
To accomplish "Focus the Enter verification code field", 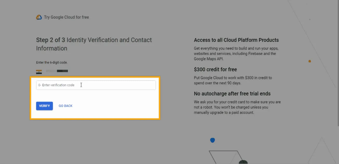I will coord(99,85).
